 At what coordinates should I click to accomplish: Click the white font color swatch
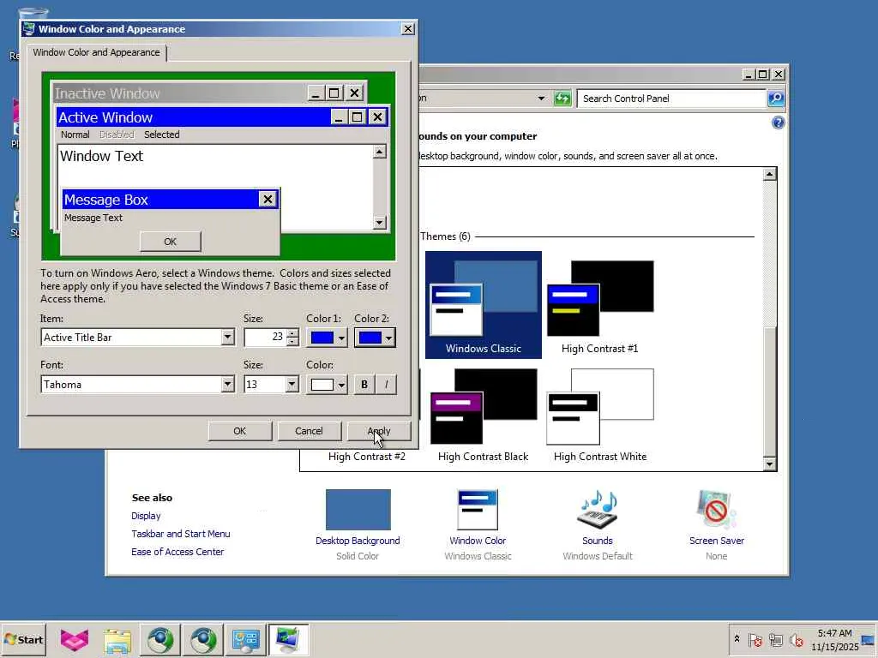click(322, 385)
